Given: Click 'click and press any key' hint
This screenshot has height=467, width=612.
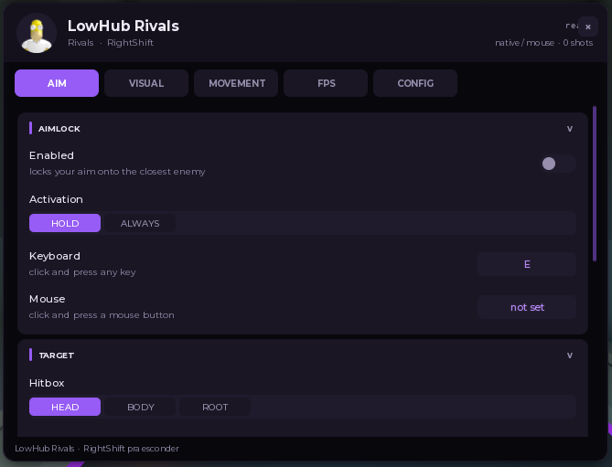Looking at the screenshot, I should pyautogui.click(x=82, y=272).
